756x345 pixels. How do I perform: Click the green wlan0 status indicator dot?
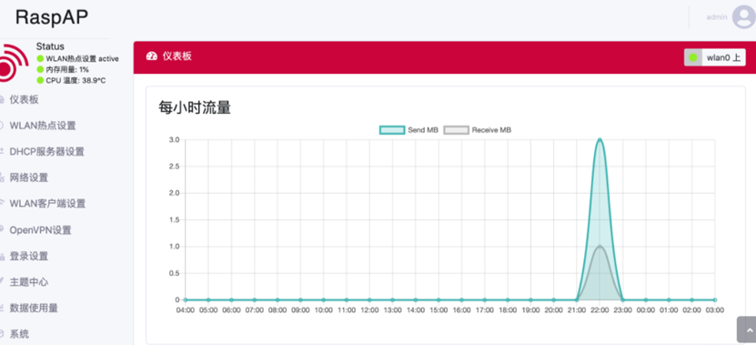coord(693,57)
